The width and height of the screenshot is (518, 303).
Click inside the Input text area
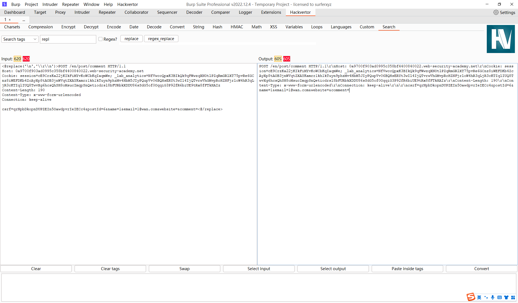point(129,164)
